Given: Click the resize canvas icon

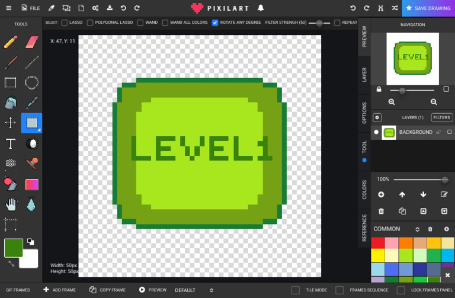Looking at the screenshot, I should 66,8.
